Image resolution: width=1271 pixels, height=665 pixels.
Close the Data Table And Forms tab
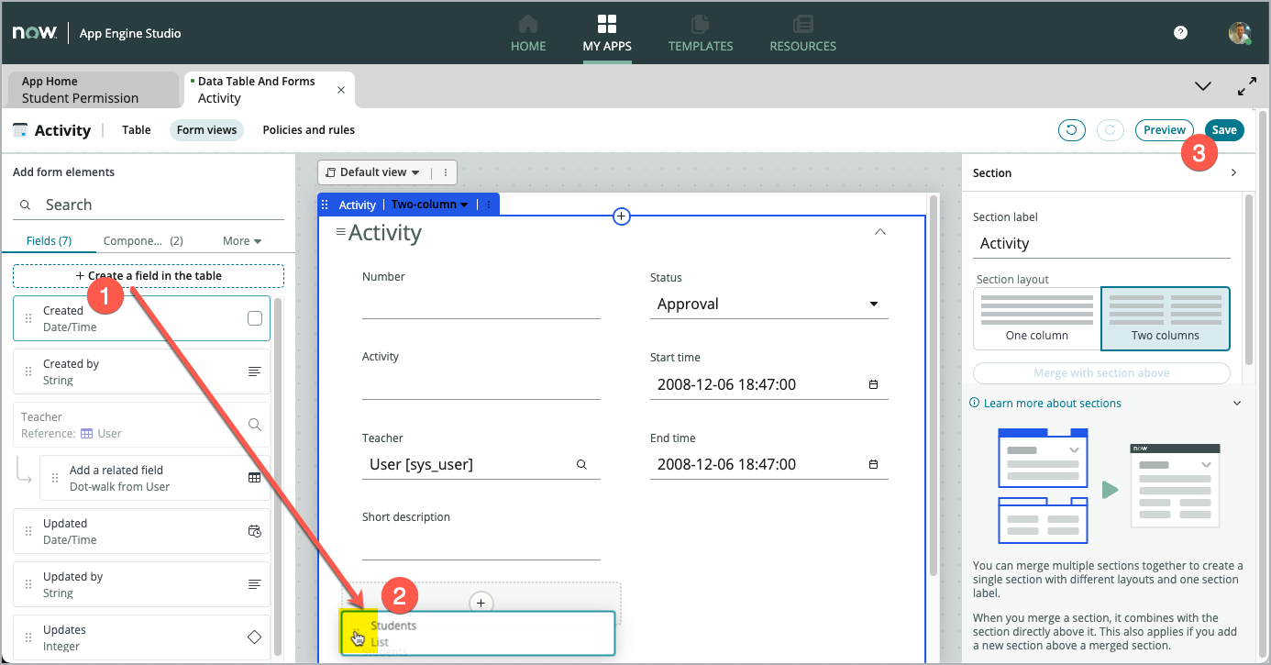pos(341,90)
